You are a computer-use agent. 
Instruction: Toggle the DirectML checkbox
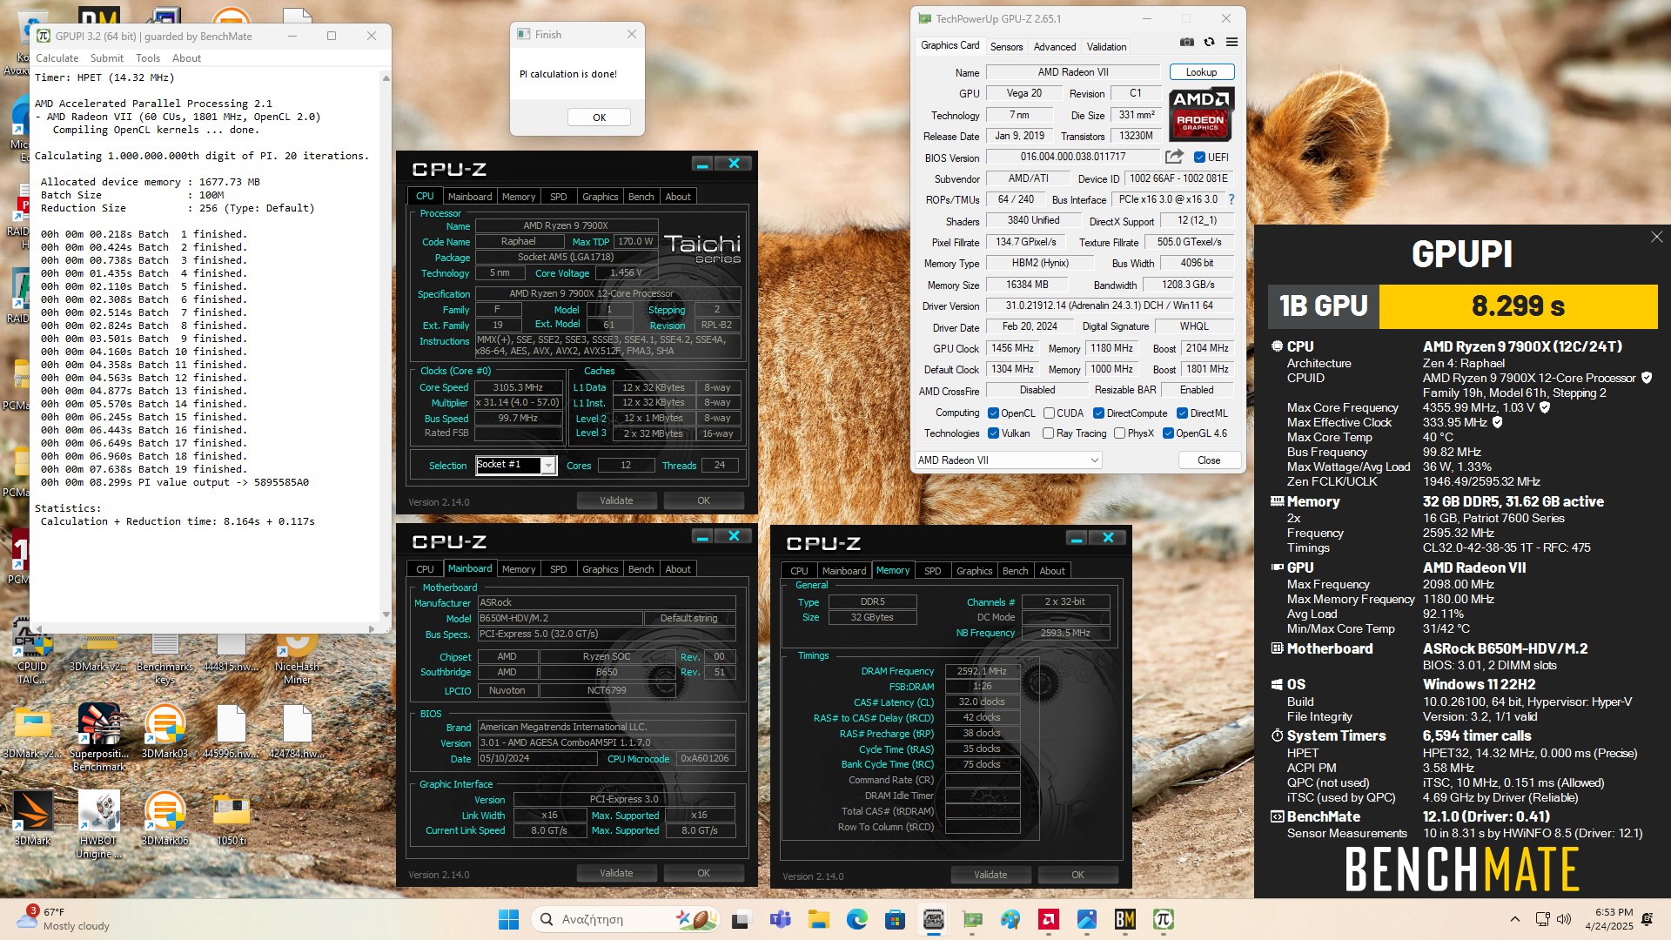coord(1182,413)
